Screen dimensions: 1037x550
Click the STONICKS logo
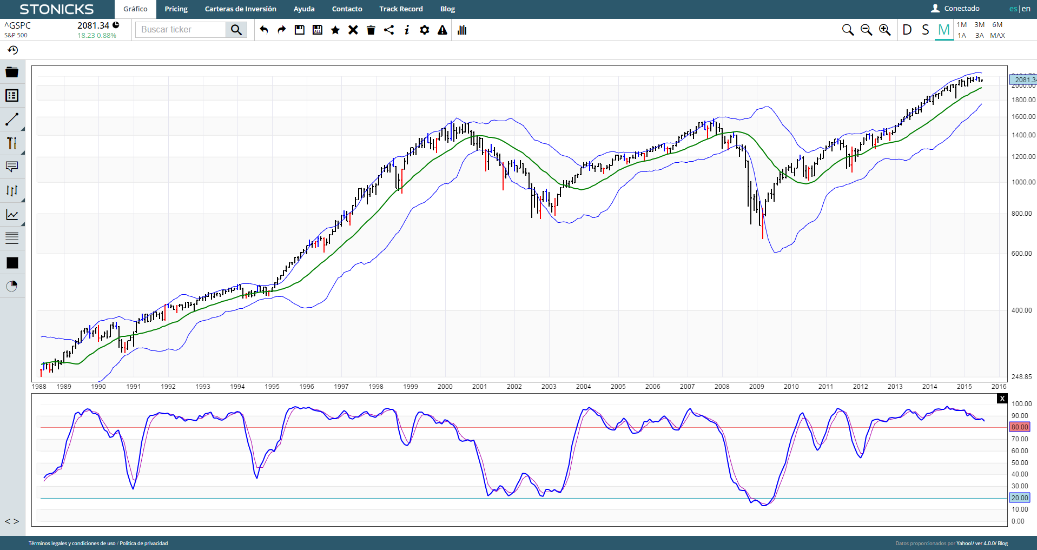[57, 9]
